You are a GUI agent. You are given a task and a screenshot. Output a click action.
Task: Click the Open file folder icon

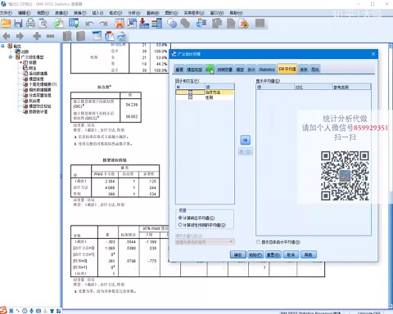(x=6, y=24)
